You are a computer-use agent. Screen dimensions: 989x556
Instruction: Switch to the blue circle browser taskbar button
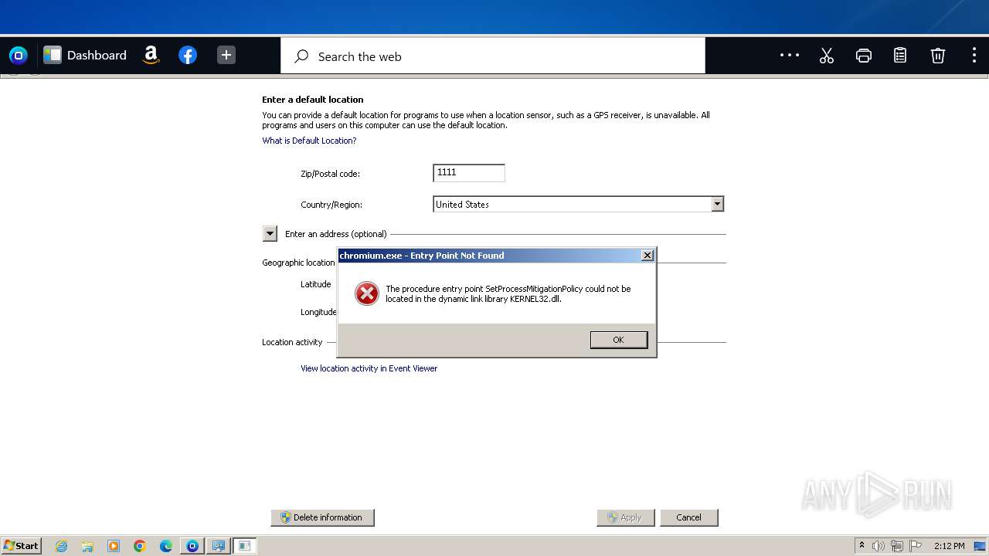(192, 546)
